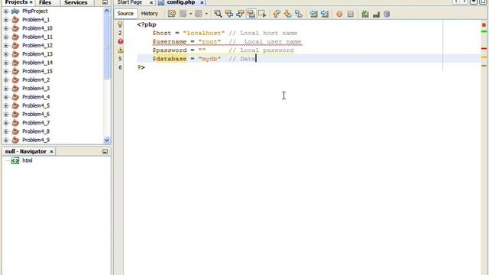The image size is (489, 275).
Task: Close the Navigator panel
Action: click(51, 151)
